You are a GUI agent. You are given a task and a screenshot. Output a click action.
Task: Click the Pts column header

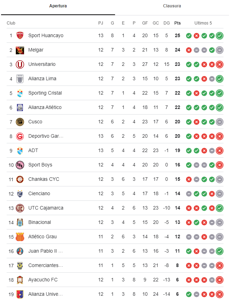[177, 23]
